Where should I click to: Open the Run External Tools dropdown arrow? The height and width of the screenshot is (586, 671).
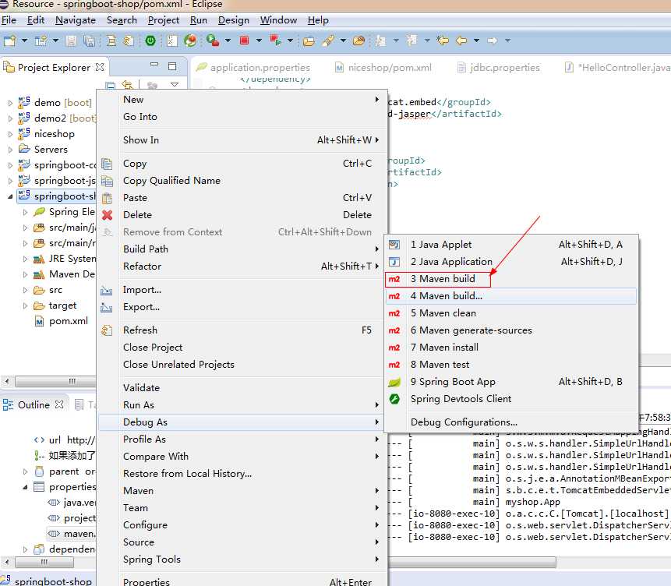click(228, 41)
